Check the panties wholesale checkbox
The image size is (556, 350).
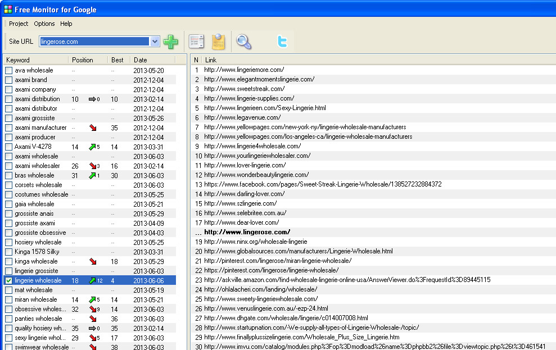(9, 319)
